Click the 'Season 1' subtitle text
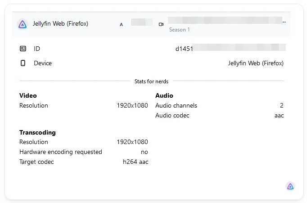307x203 pixels. (179, 30)
